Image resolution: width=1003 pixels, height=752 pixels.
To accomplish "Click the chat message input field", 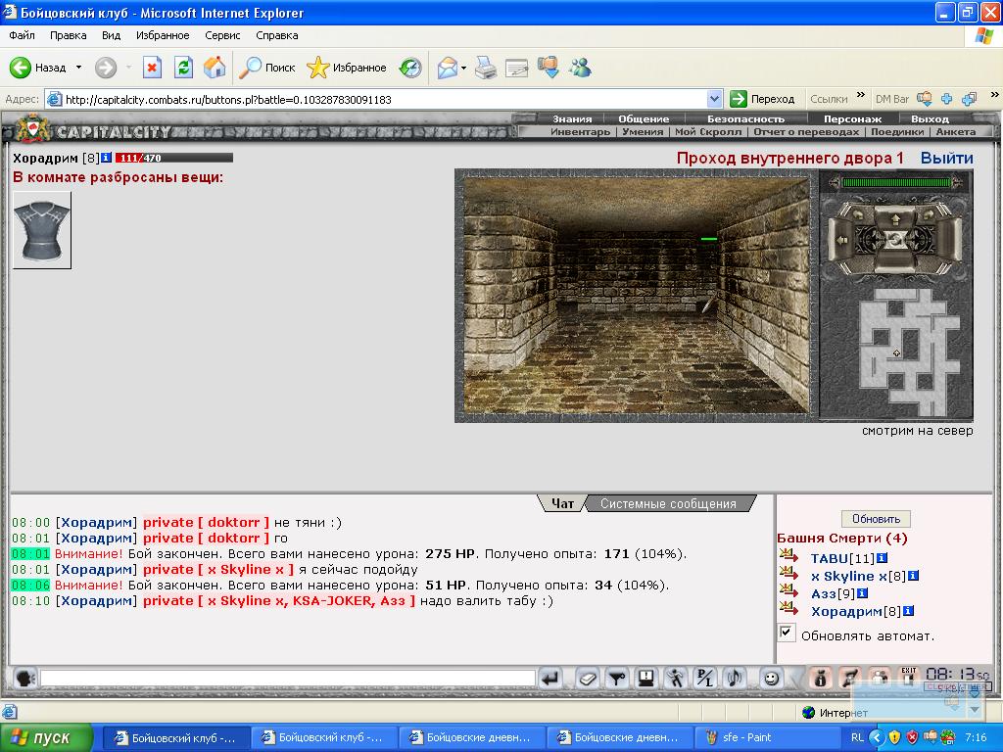I will pyautogui.click(x=287, y=678).
